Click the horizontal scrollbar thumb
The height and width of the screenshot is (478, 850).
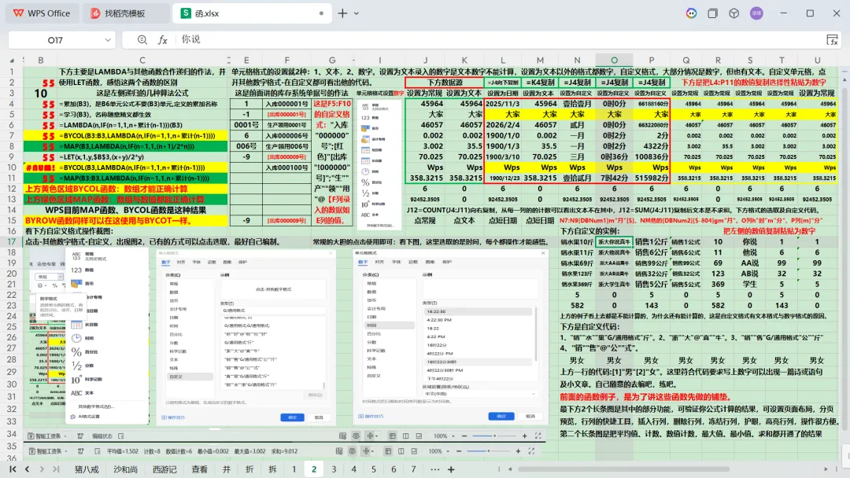pyautogui.click(x=623, y=469)
